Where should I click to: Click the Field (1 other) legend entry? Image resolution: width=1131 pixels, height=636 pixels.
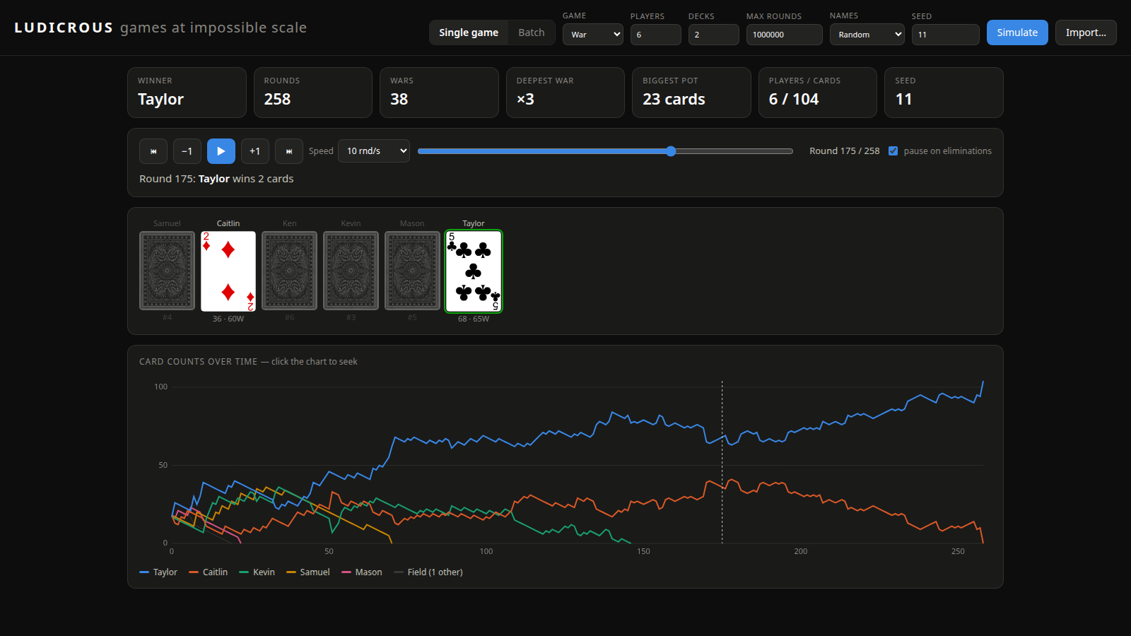[x=428, y=572]
